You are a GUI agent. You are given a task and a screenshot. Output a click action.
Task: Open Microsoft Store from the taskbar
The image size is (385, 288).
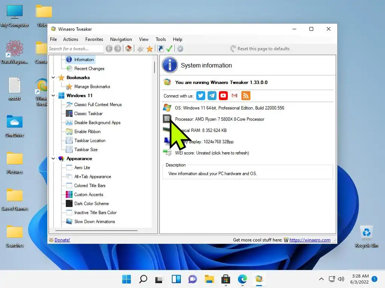click(x=226, y=279)
